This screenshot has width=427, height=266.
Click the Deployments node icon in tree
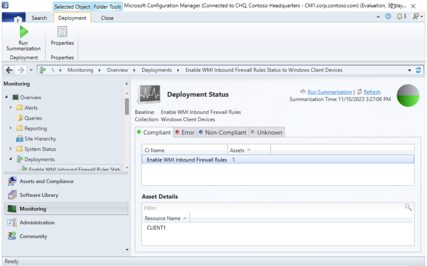(20, 159)
